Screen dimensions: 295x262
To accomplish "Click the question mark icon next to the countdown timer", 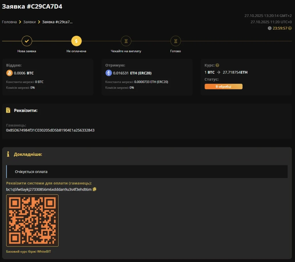I will point(290,28).
